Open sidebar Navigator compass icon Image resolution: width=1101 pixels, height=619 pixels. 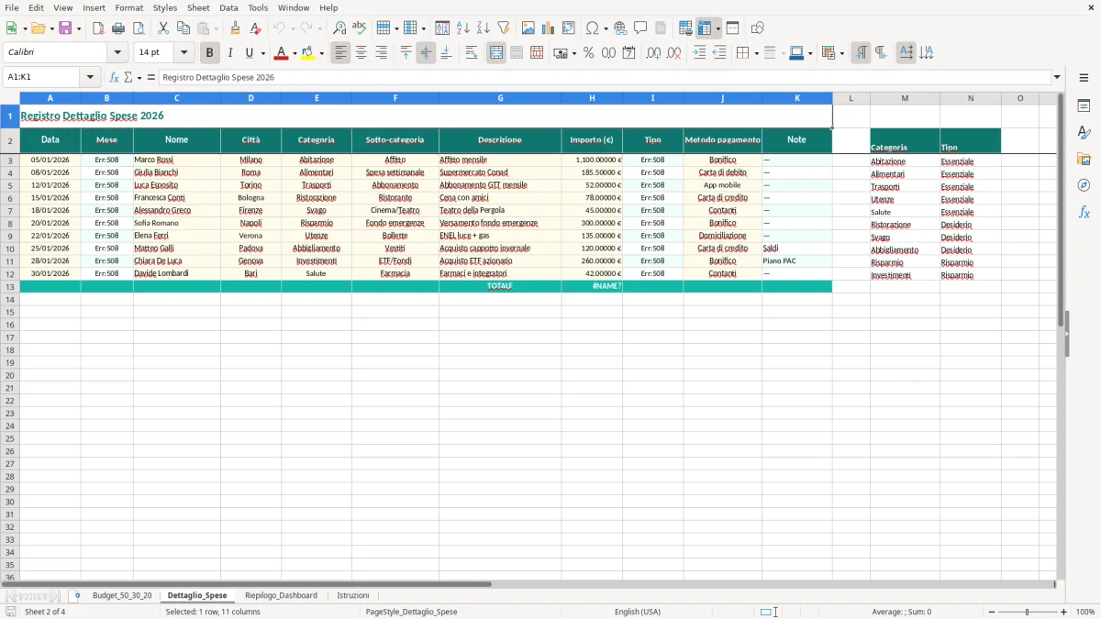point(1084,185)
